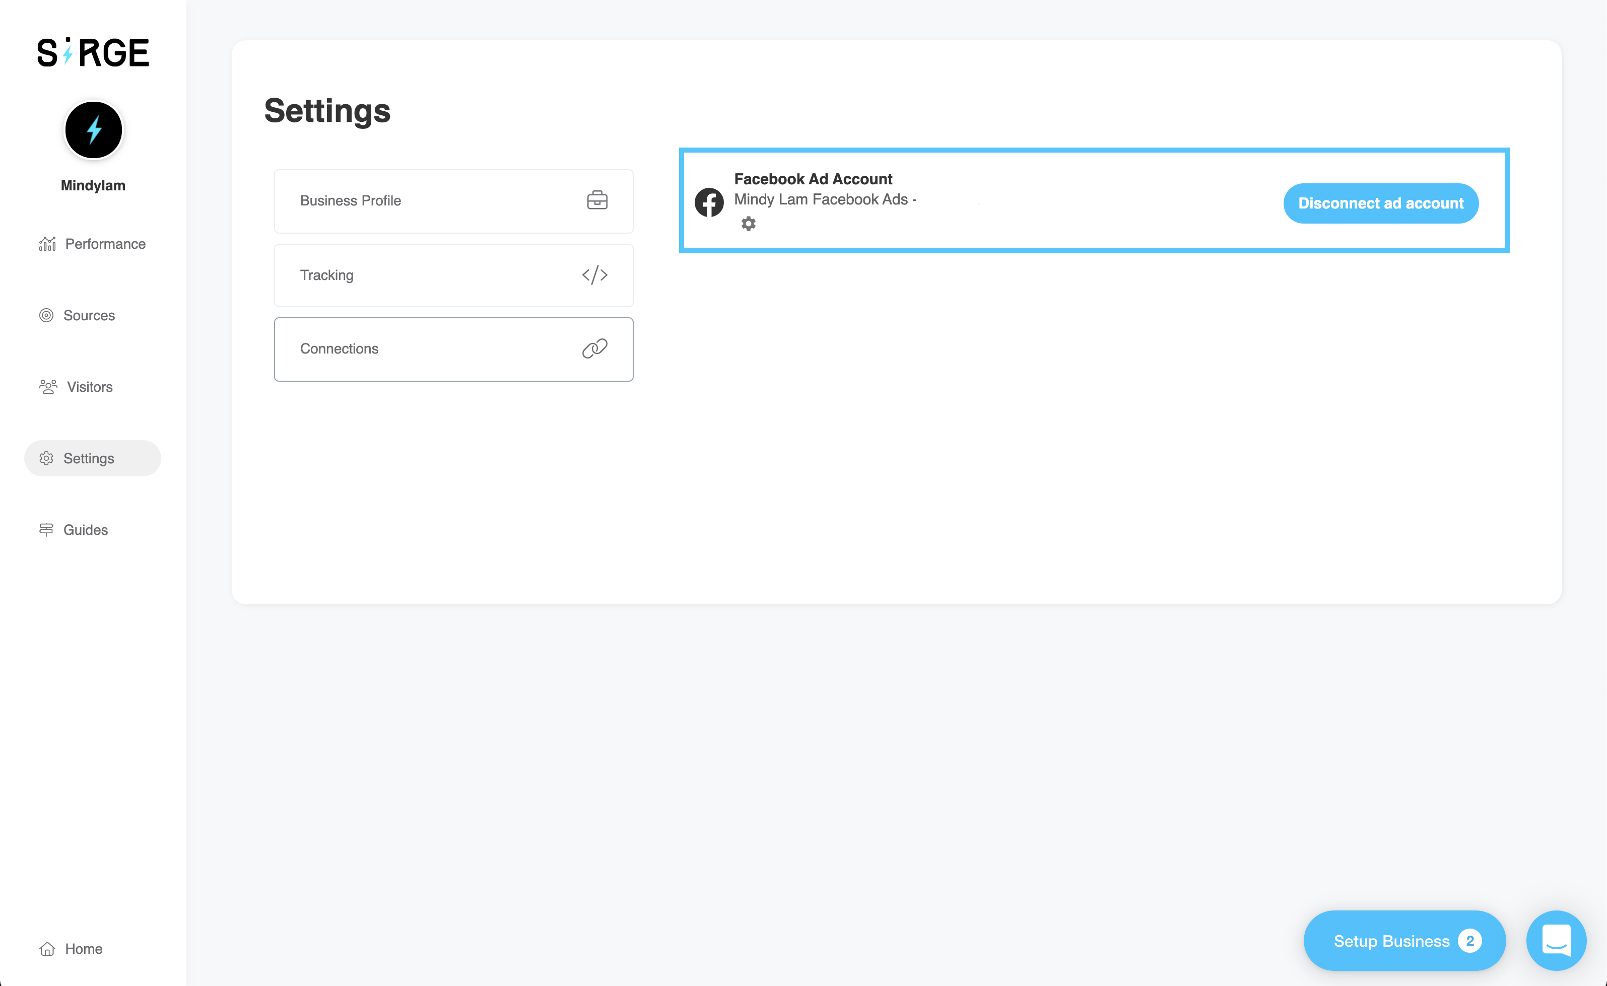Click the Settings gear icon in sidebar
This screenshot has height=986, width=1607.
pos(46,458)
